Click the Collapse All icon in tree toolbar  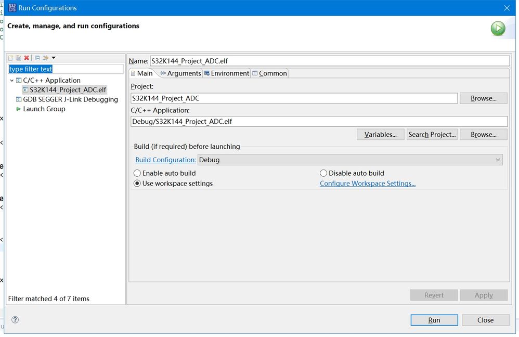37,58
